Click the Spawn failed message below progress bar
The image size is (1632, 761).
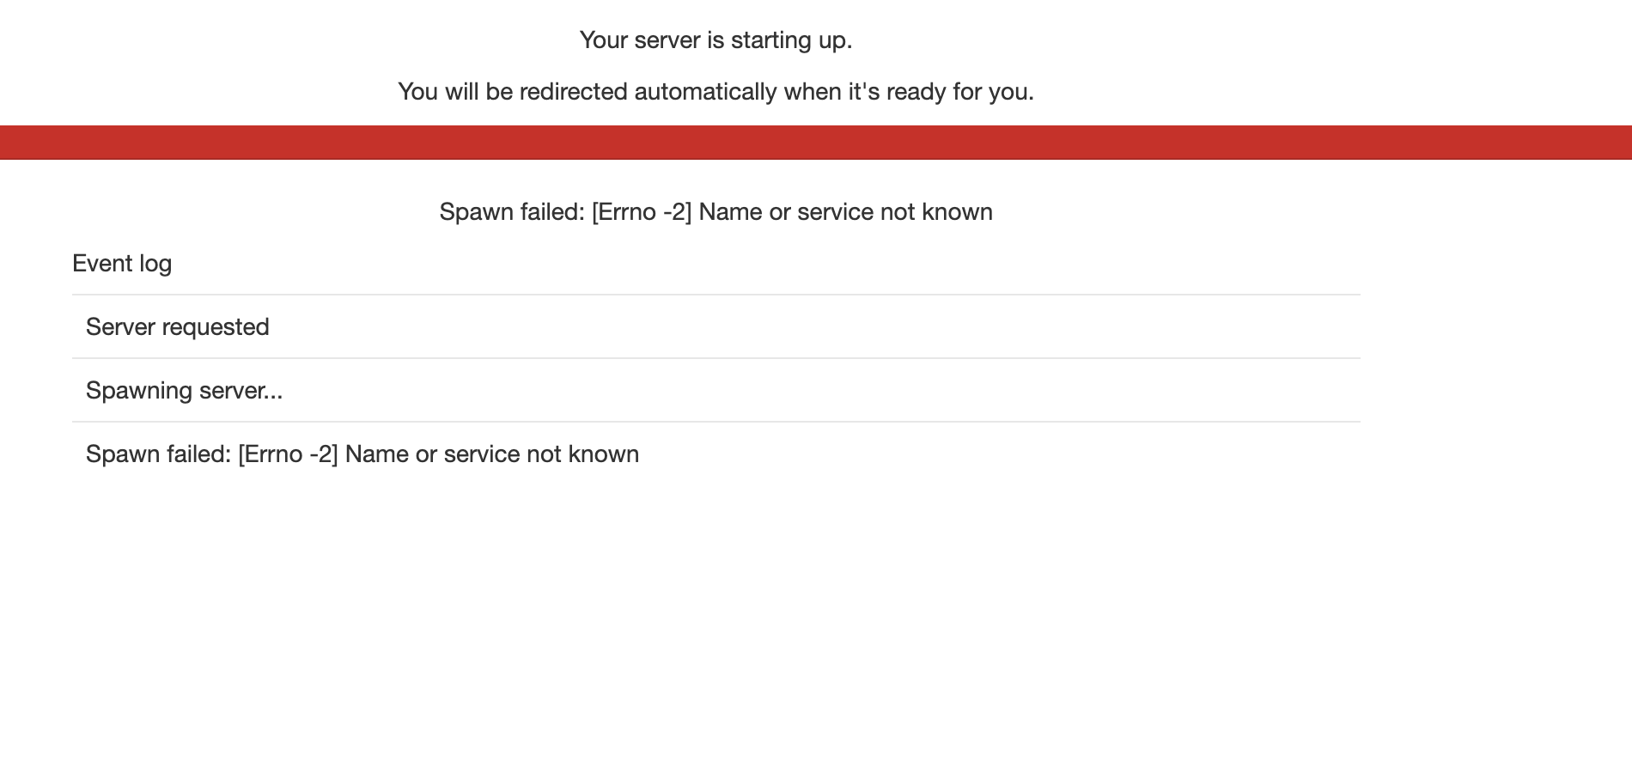(x=716, y=212)
